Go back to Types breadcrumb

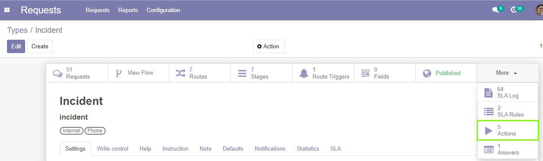pyautogui.click(x=17, y=30)
